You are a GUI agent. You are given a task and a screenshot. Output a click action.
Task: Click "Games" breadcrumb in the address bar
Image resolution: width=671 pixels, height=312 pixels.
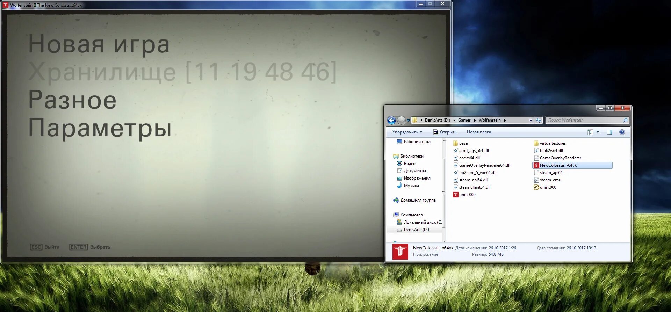click(x=464, y=120)
